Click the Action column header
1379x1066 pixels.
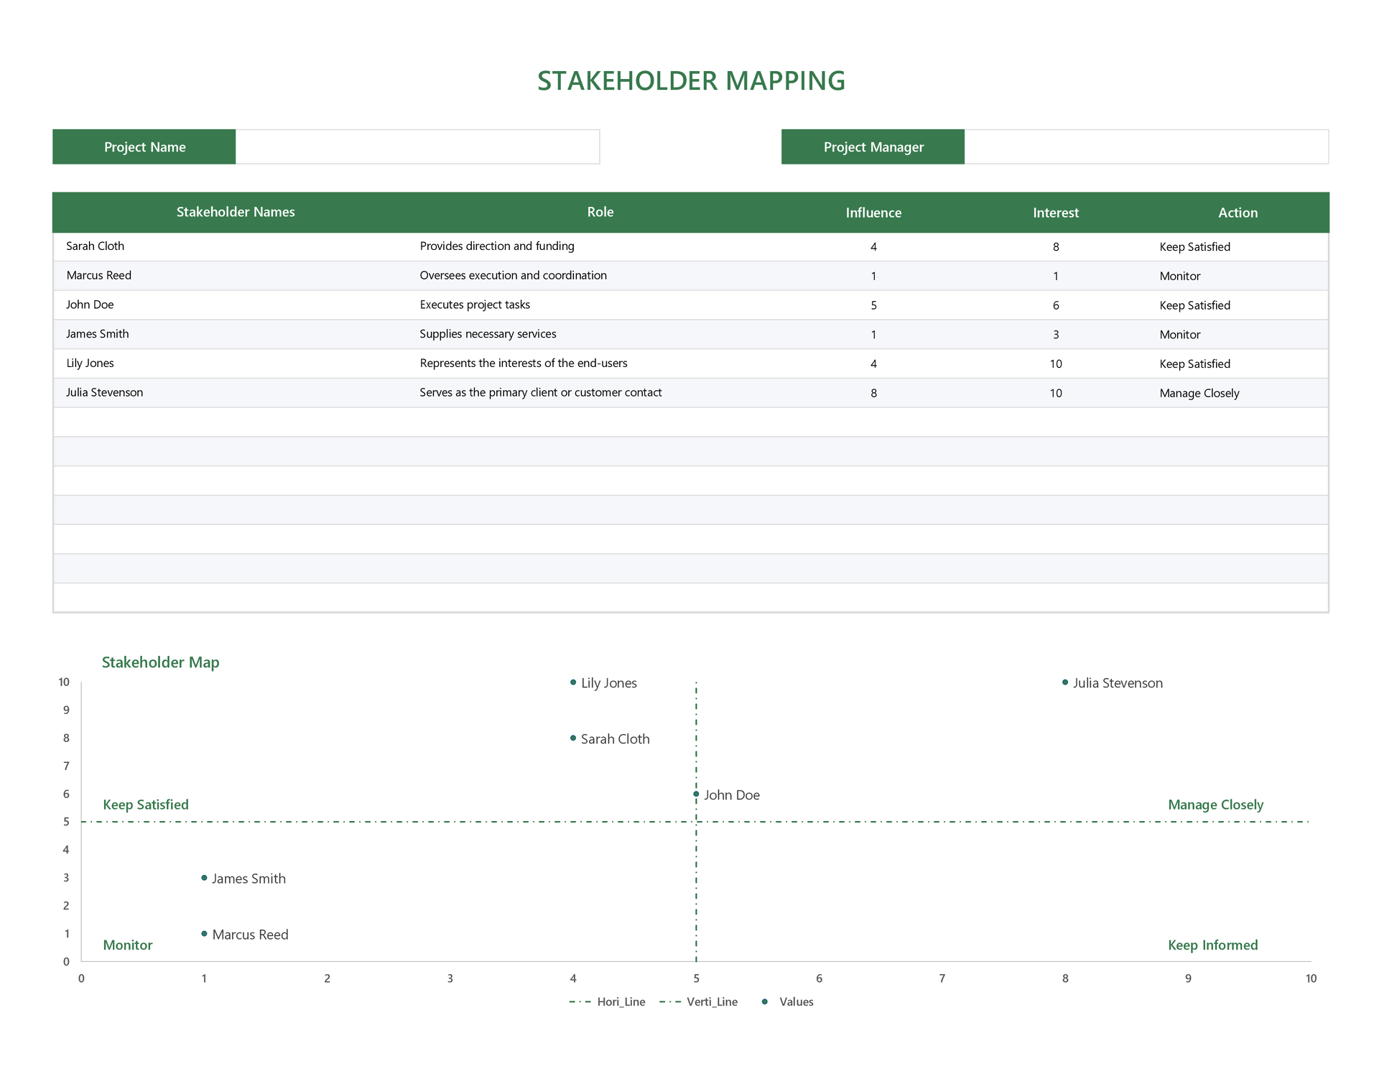(x=1238, y=213)
